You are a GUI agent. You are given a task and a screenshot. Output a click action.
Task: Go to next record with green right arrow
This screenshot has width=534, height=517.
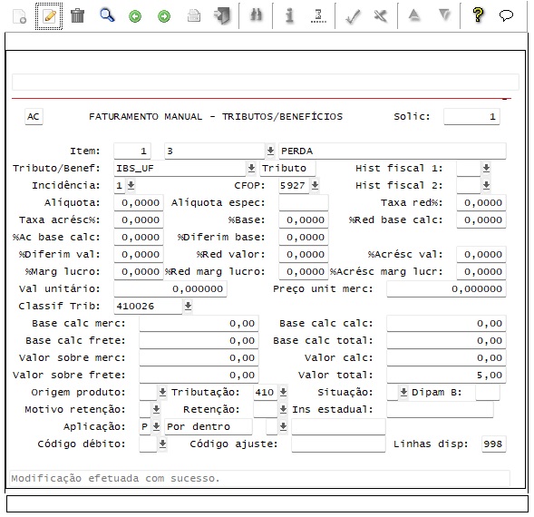click(x=164, y=16)
